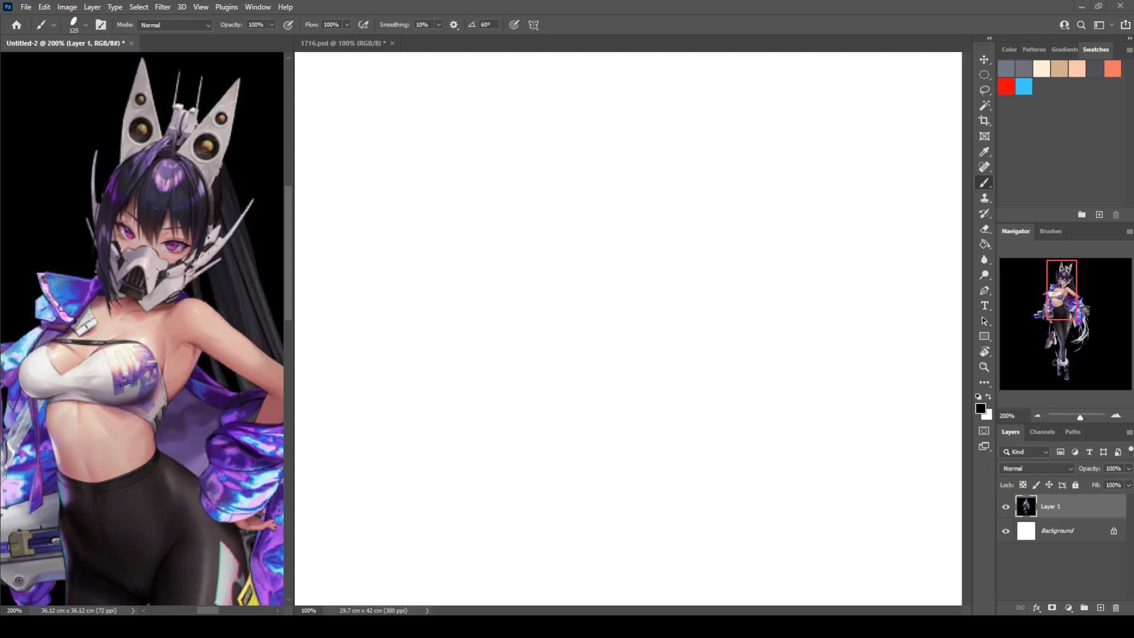Viewport: 1134px width, 638px height.
Task: Open the Edit Toolbar ellipsis
Action: coord(984,383)
